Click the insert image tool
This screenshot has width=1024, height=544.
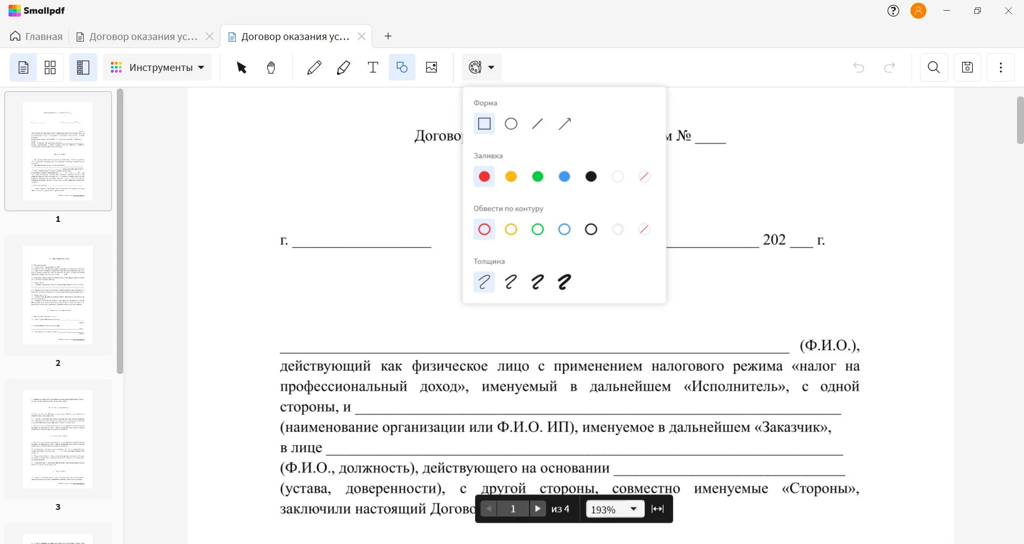point(431,67)
